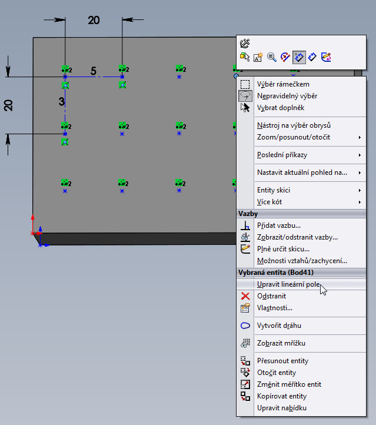Click the zoom magnifier icon in the context toolbar

tap(272, 57)
